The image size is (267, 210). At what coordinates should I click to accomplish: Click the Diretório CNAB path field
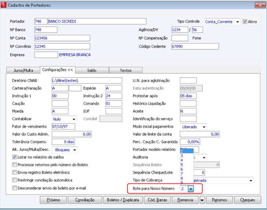pos(87,80)
